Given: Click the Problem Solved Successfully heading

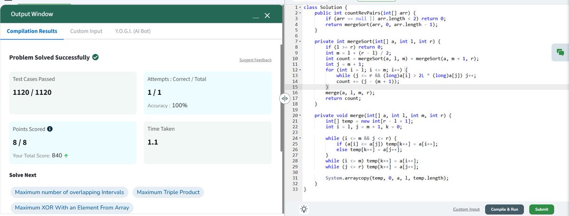Looking at the screenshot, I should click(x=49, y=58).
